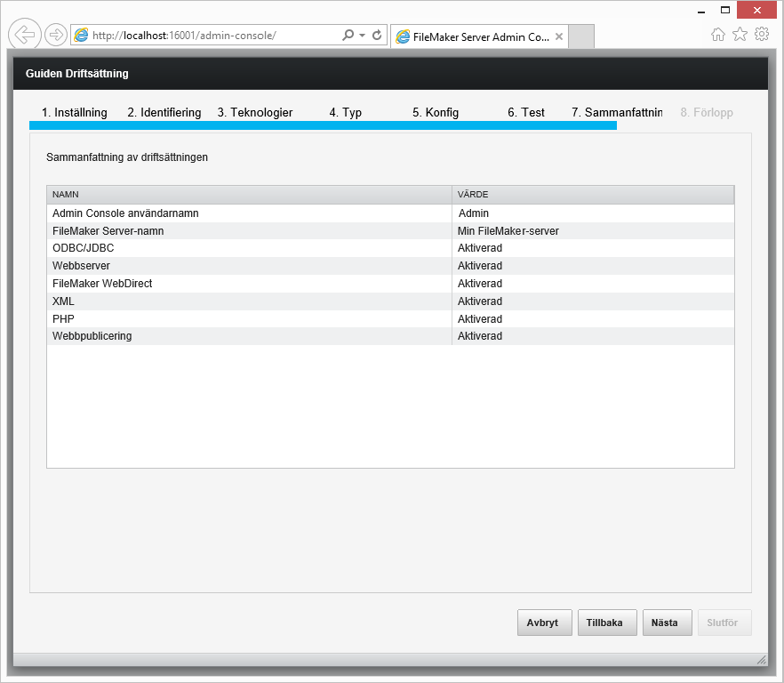Screen dimensions: 784x683
Task: Click the greyed-out Slutför button
Action: 724,623
